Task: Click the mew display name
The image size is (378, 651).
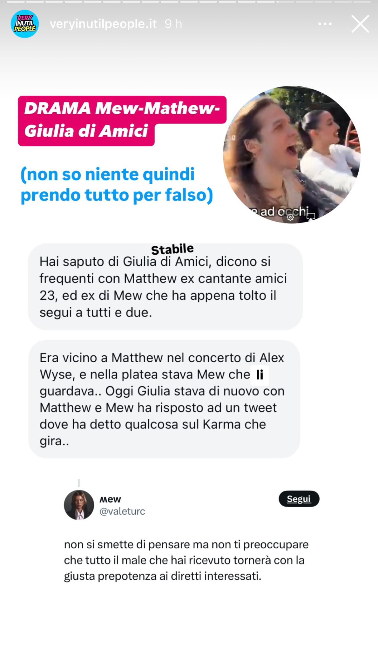Action: [110, 499]
